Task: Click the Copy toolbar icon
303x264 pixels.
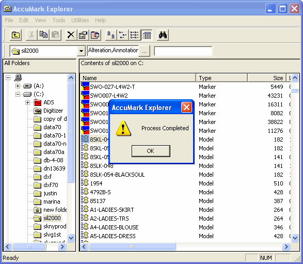Action: (x=43, y=35)
